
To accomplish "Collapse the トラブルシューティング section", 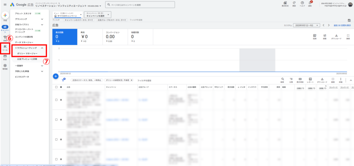I will [42, 48].
